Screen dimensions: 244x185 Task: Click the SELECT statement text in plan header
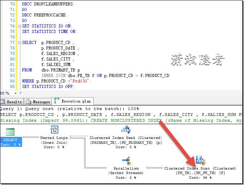click(x=121, y=115)
